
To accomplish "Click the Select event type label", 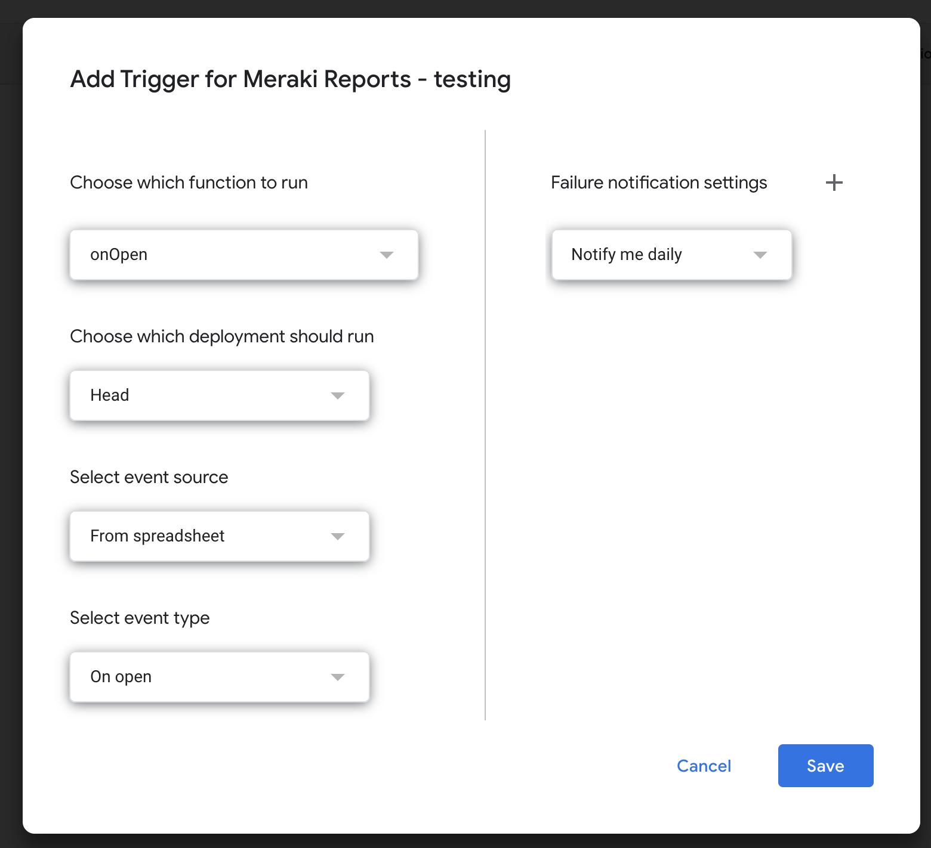I will click(x=140, y=618).
